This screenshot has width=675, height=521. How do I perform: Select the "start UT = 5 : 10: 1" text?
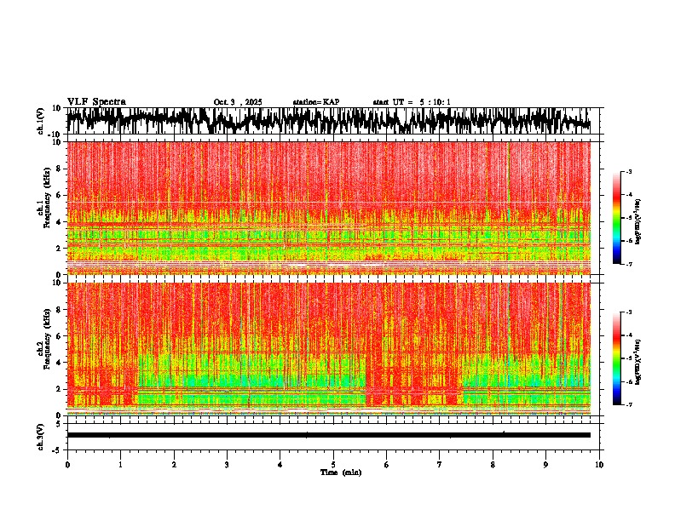[x=412, y=102]
